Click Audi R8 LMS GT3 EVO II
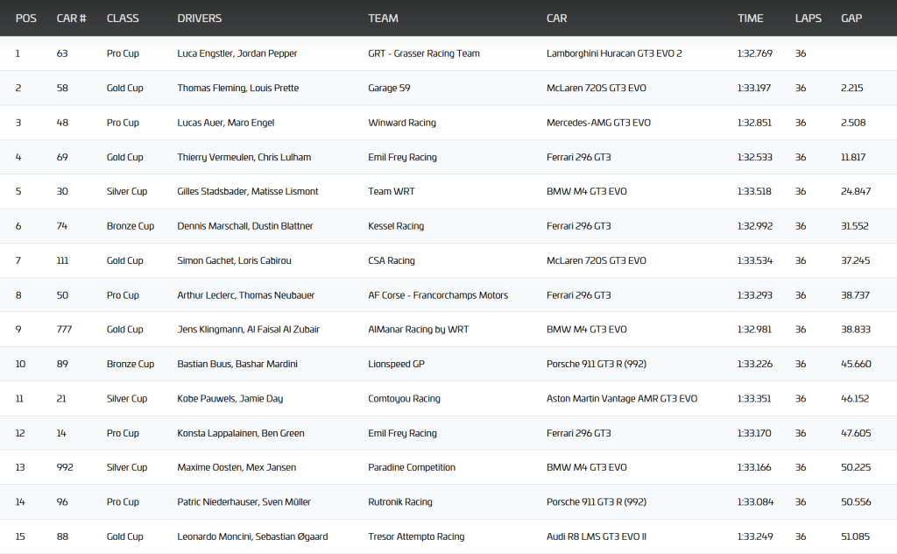 tap(596, 536)
